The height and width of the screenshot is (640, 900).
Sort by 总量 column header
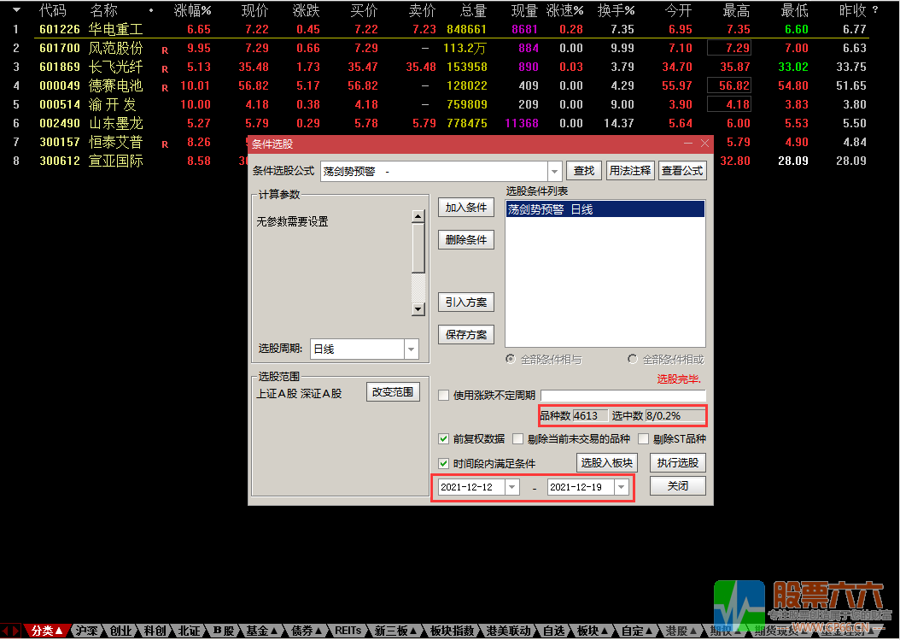point(474,10)
